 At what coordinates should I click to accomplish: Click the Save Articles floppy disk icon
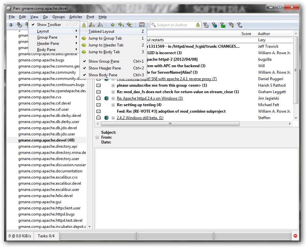point(142,25)
